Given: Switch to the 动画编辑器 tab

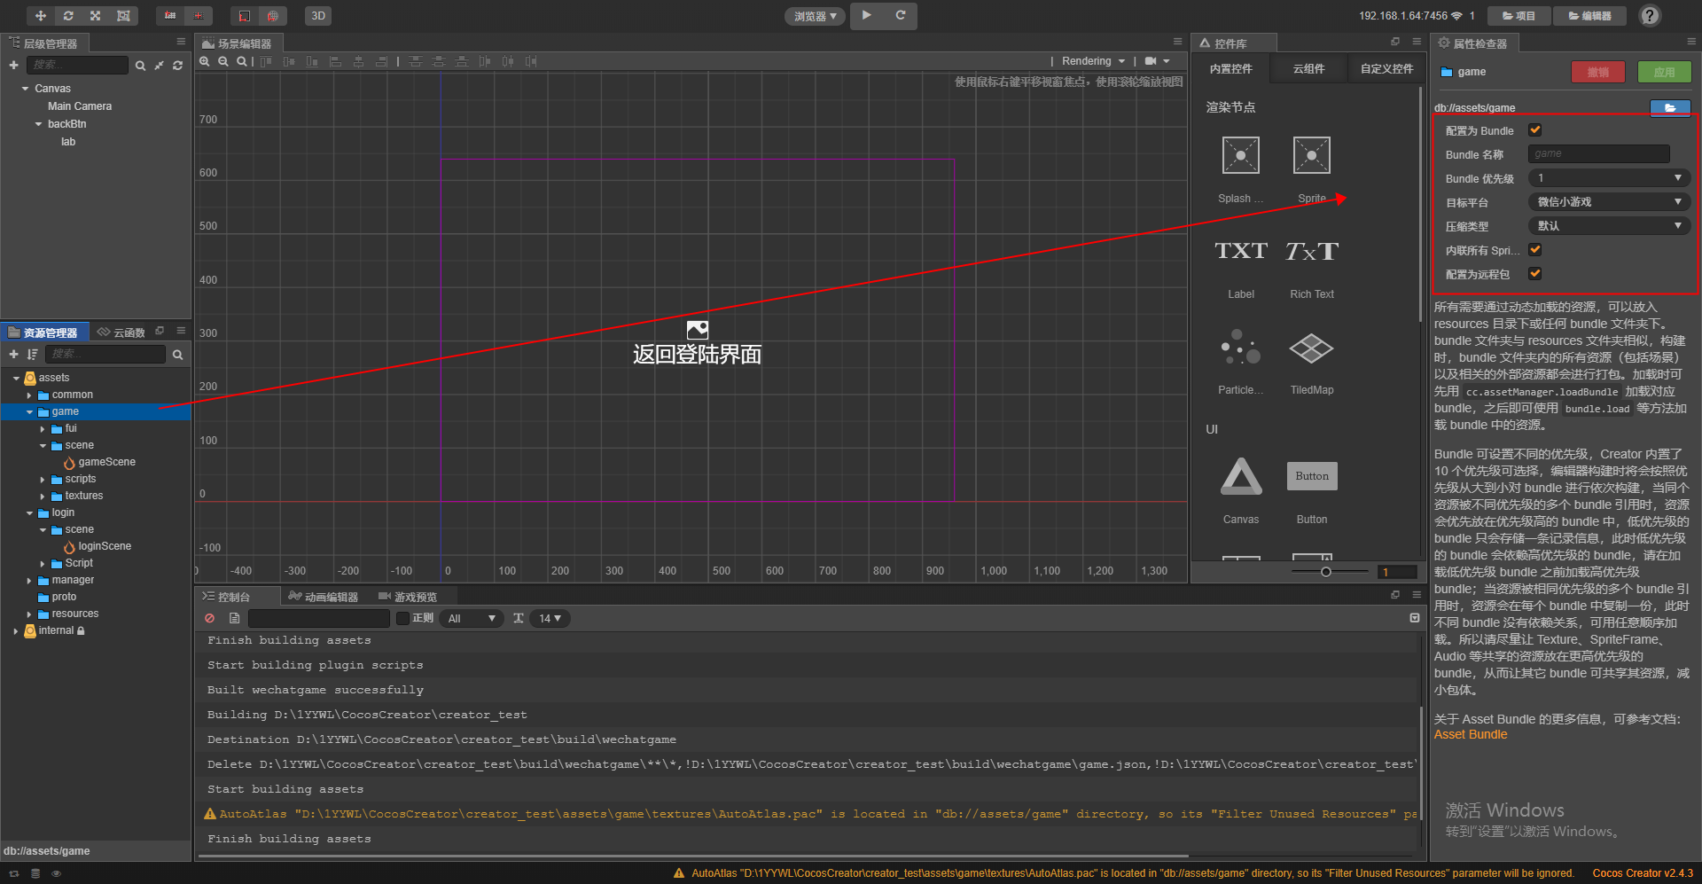Looking at the screenshot, I should (x=324, y=597).
